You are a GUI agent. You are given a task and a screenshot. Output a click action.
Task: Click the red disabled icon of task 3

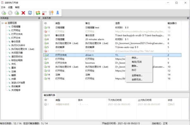[45, 51]
